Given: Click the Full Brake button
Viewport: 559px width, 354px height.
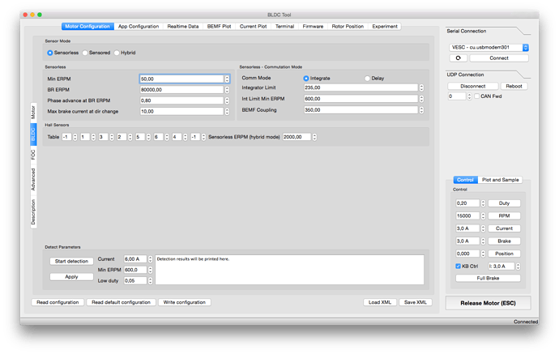Looking at the screenshot, I should 488,278.
